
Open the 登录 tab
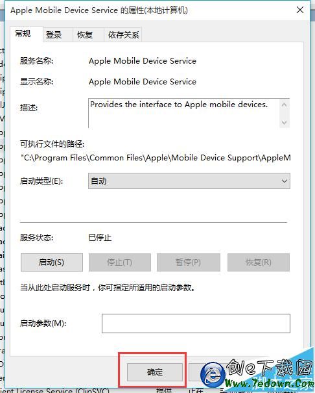[54, 34]
